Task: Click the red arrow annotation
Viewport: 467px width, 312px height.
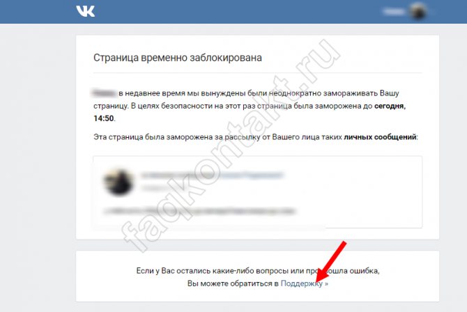Action: point(331,261)
